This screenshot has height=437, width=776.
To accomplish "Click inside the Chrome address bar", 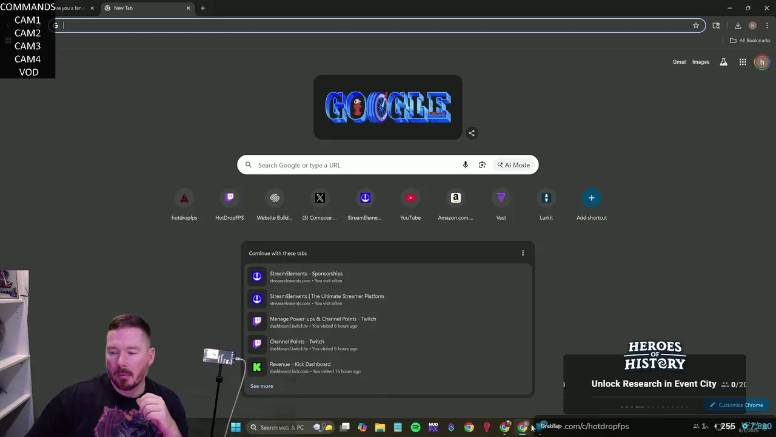I will (376, 25).
